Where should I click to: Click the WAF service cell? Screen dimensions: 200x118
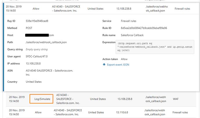pyautogui.click(x=176, y=99)
